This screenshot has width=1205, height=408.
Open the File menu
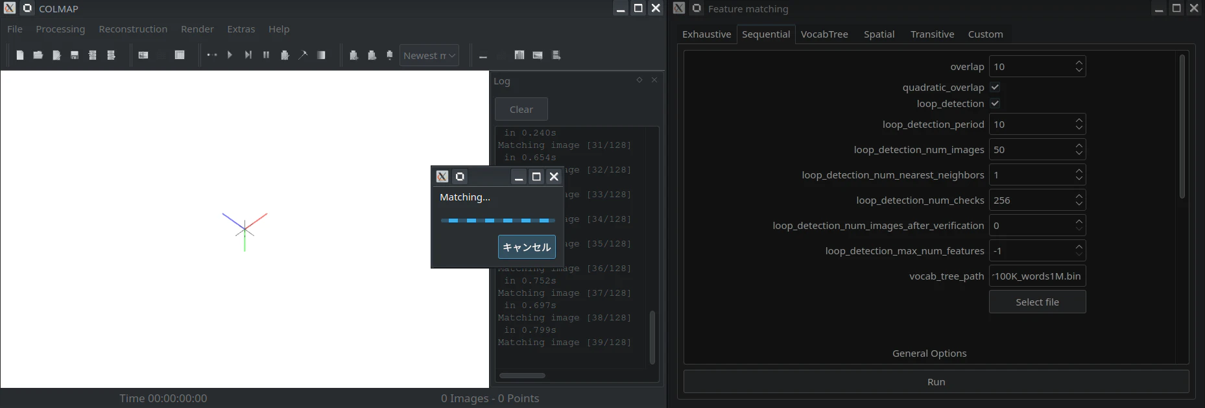click(x=15, y=29)
